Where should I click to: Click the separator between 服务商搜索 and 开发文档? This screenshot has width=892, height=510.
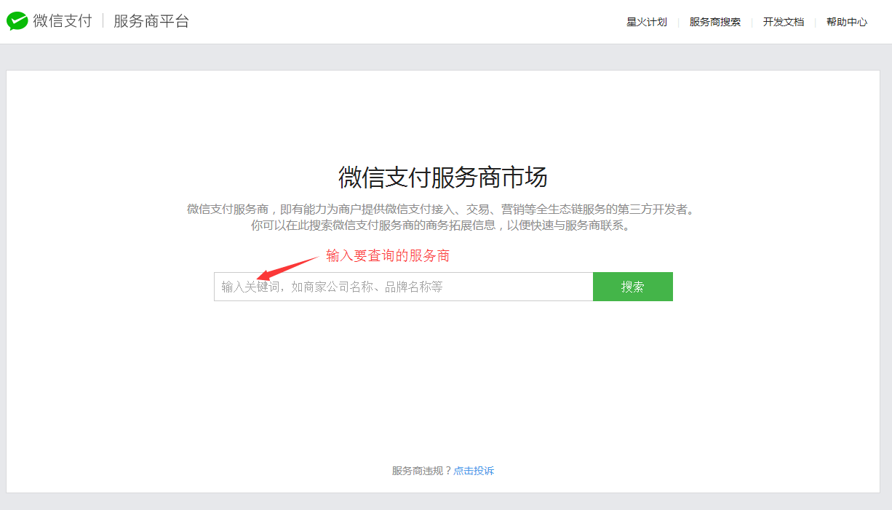[752, 22]
